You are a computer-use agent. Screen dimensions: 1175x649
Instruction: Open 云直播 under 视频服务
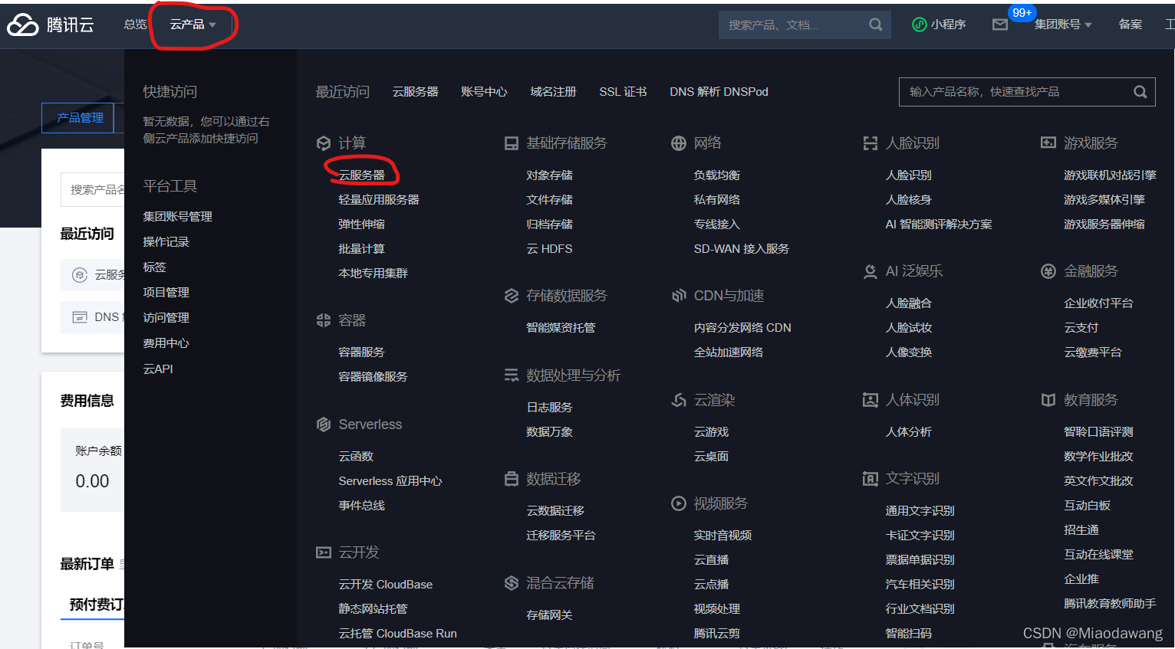(x=712, y=560)
